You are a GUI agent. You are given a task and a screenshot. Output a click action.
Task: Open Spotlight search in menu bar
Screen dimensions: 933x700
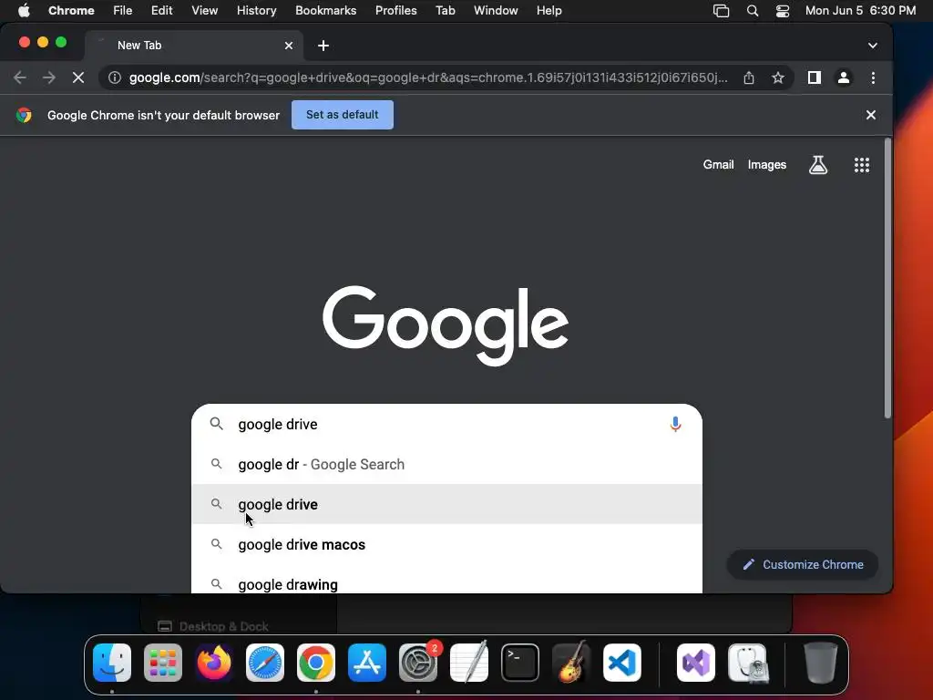click(x=752, y=10)
